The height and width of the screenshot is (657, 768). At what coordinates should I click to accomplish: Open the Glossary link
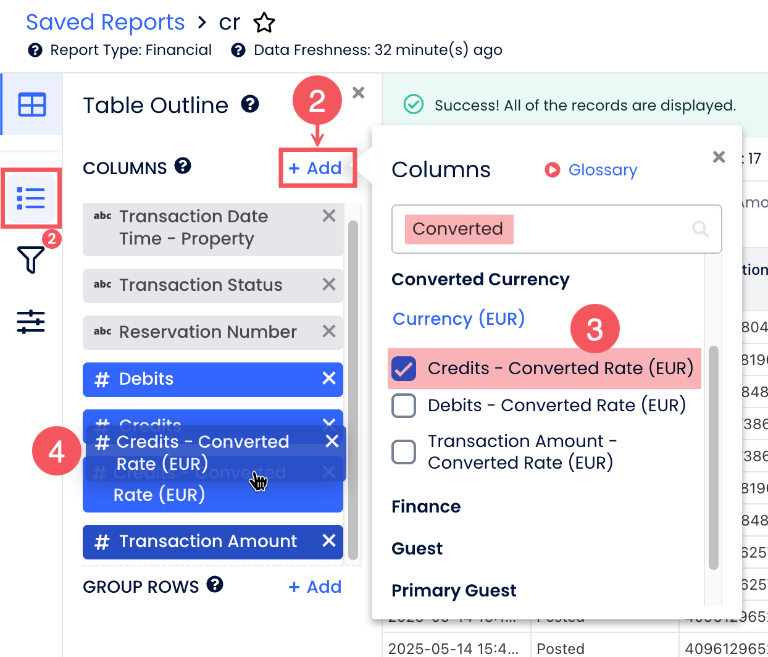click(x=602, y=170)
